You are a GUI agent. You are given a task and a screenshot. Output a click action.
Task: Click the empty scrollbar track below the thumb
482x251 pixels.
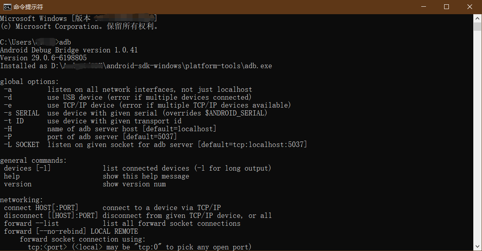point(478,138)
